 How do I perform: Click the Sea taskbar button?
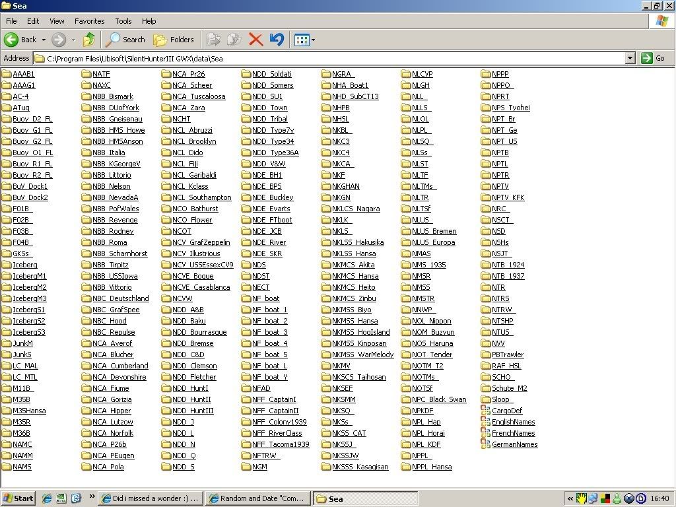pyautogui.click(x=366, y=499)
